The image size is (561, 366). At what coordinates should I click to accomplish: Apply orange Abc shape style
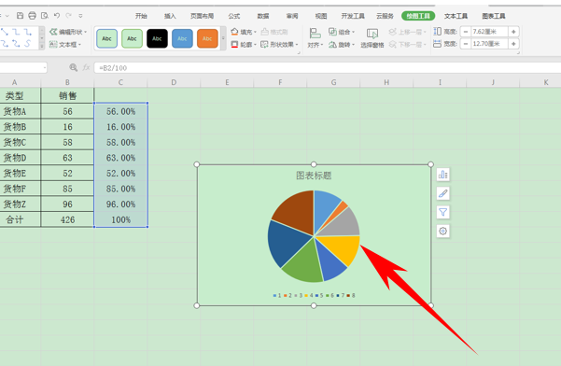click(x=207, y=38)
